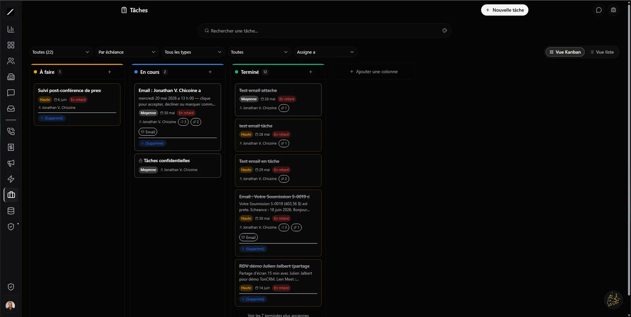Open the database sidebar icon
The image size is (631, 317).
point(11,211)
